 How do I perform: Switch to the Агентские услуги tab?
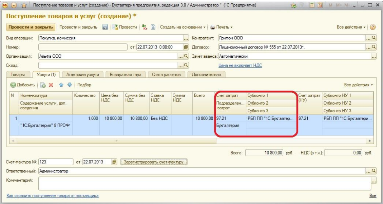(83, 75)
